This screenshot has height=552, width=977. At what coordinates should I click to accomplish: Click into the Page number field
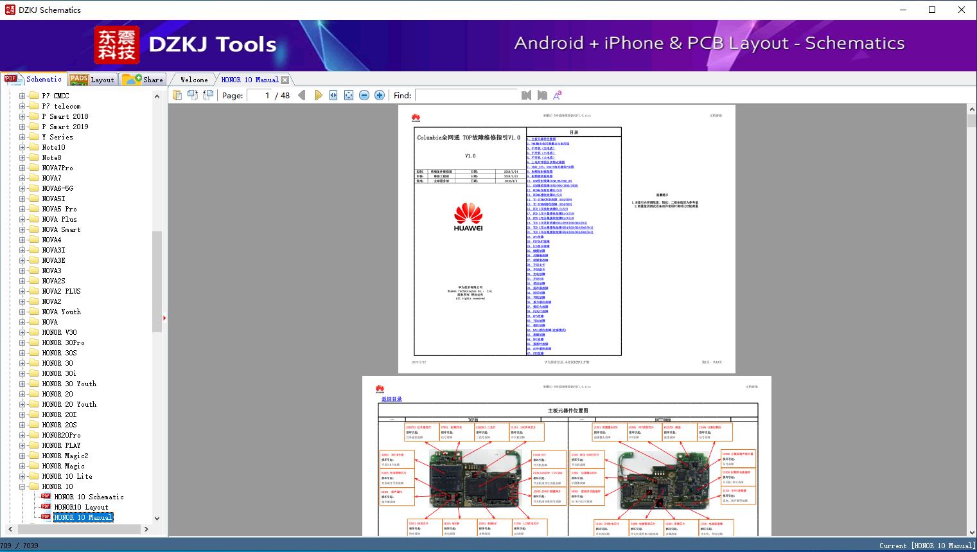(260, 95)
